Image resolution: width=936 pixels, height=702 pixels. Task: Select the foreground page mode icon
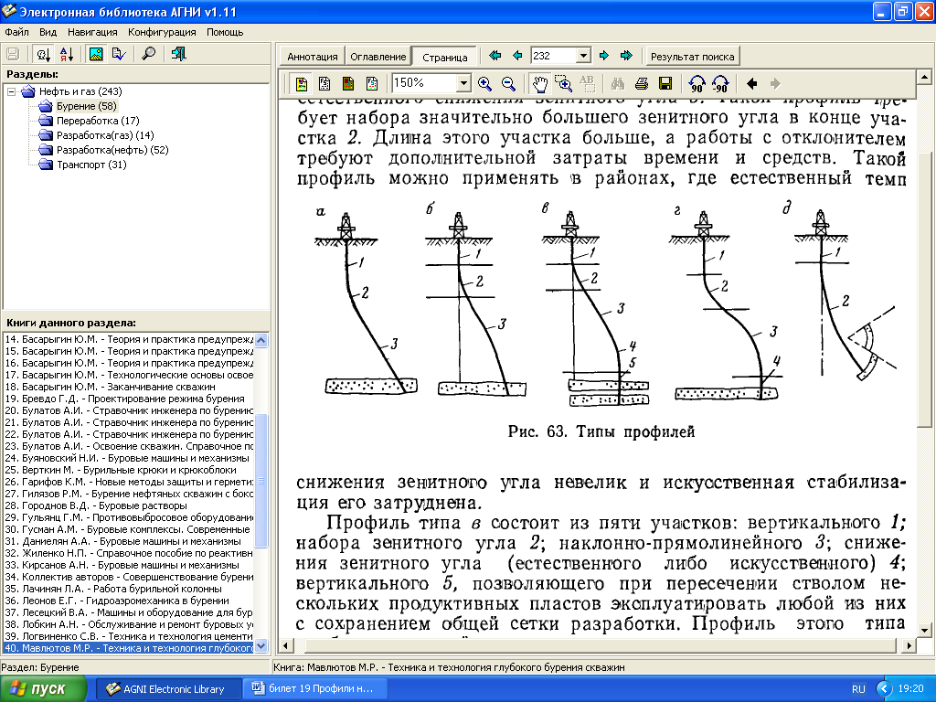tap(372, 83)
